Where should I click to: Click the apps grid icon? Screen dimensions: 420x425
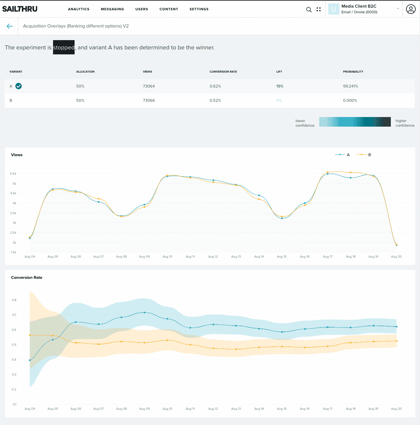coord(319,9)
